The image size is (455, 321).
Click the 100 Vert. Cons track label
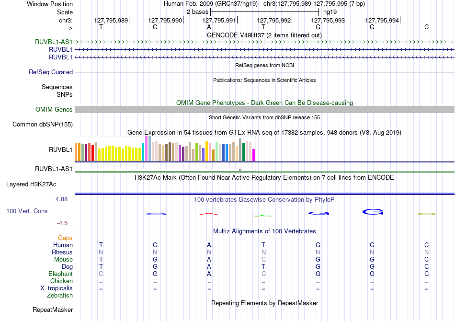tap(27, 211)
